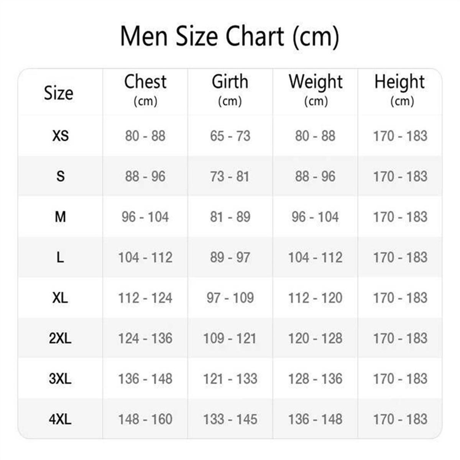Click the 'Men Size Chart (cm)' title
The height and width of the screenshot is (460, 460).
click(230, 36)
